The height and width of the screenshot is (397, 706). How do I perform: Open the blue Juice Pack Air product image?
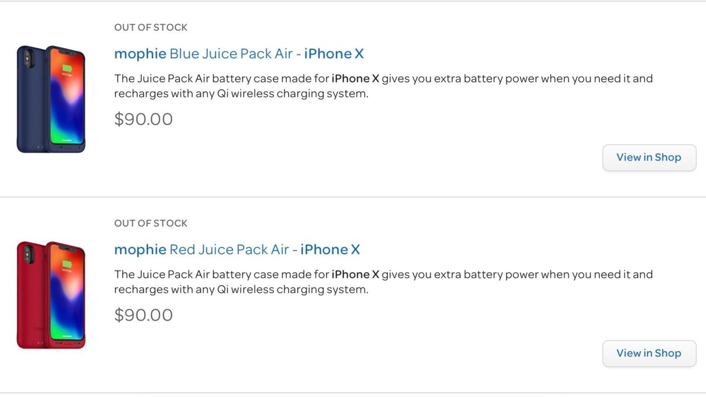pyautogui.click(x=51, y=100)
